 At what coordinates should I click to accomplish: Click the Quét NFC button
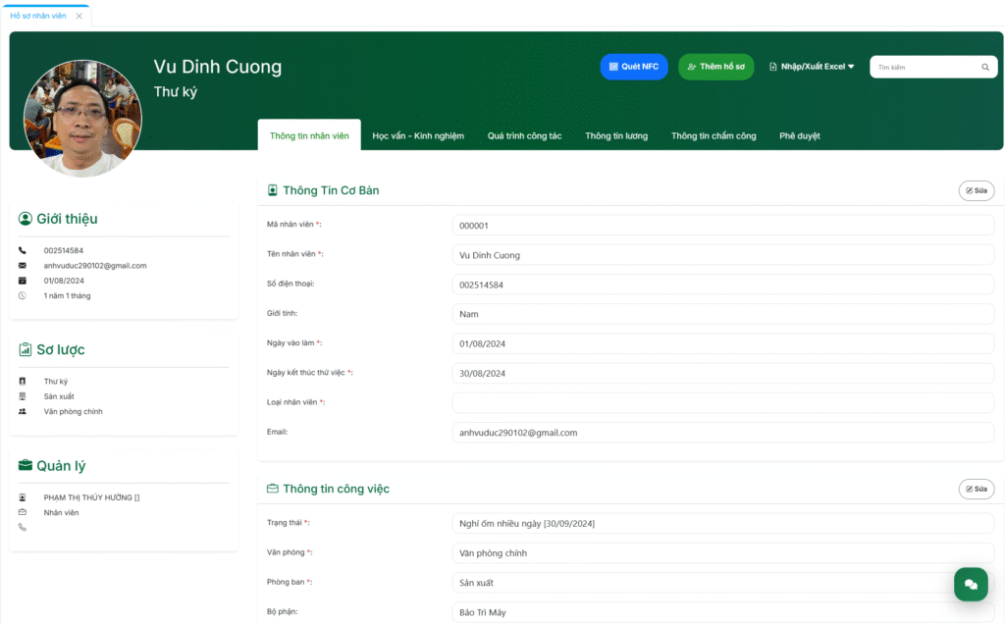634,67
